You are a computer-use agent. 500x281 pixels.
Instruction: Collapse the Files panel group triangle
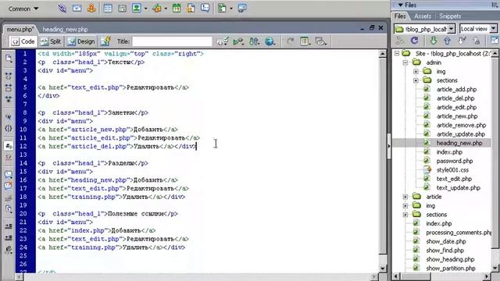(401, 5)
